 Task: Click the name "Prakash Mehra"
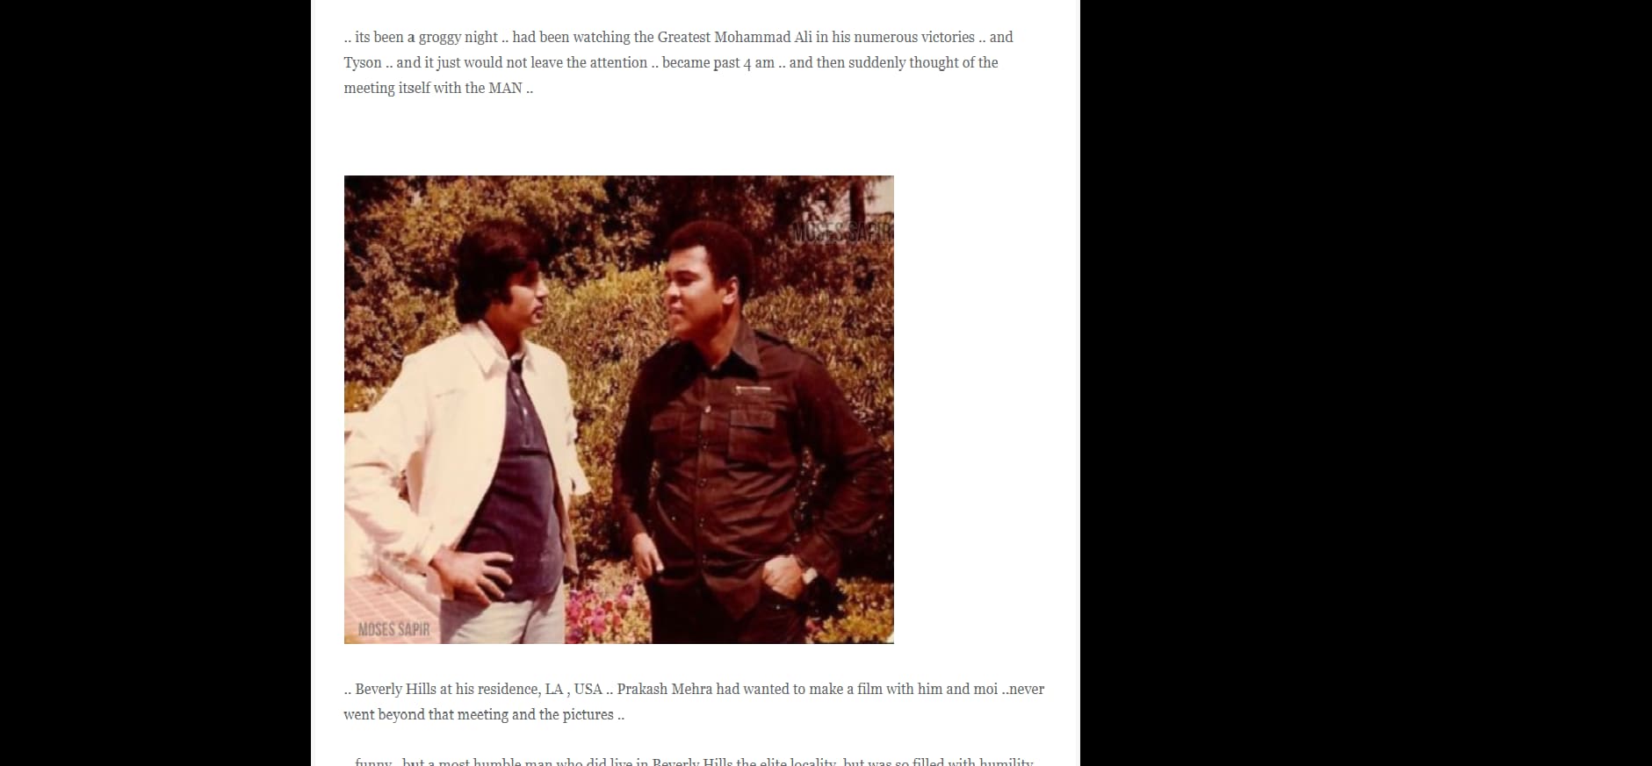(664, 689)
